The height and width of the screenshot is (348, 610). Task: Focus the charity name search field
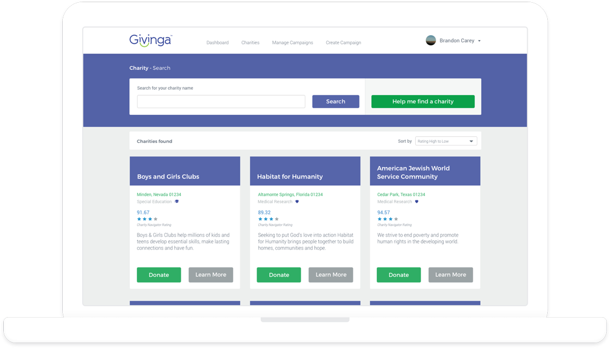coord(221,102)
